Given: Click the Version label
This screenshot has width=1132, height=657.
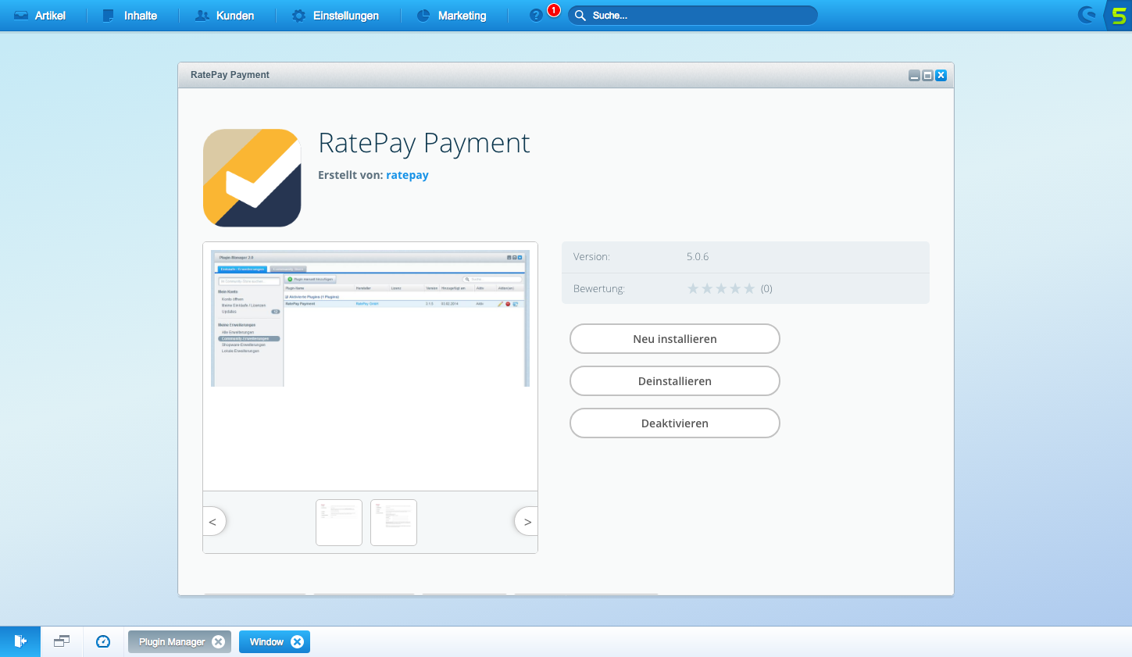Looking at the screenshot, I should click(x=591, y=256).
